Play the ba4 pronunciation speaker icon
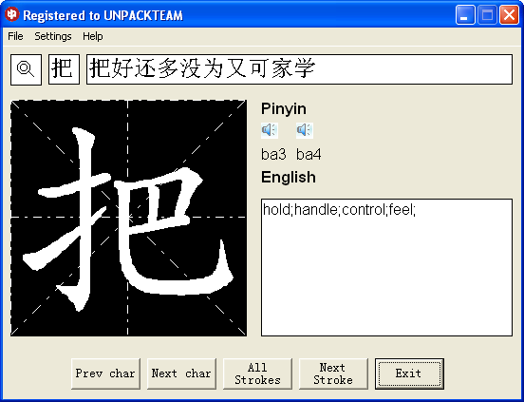The image size is (524, 402). (x=305, y=130)
